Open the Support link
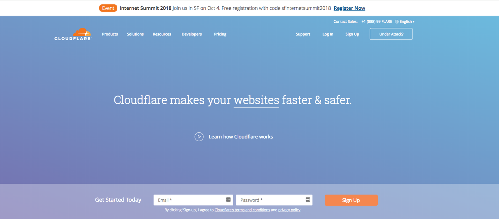 coord(303,34)
